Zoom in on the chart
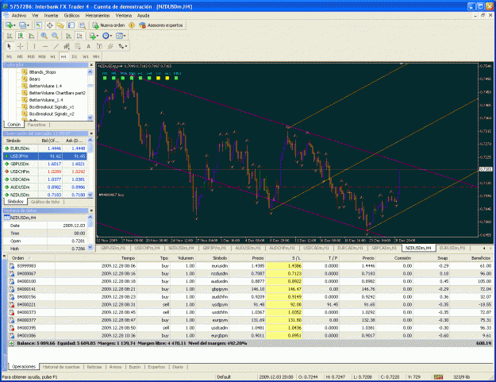Screen dimensions: 496x382 [44, 36]
